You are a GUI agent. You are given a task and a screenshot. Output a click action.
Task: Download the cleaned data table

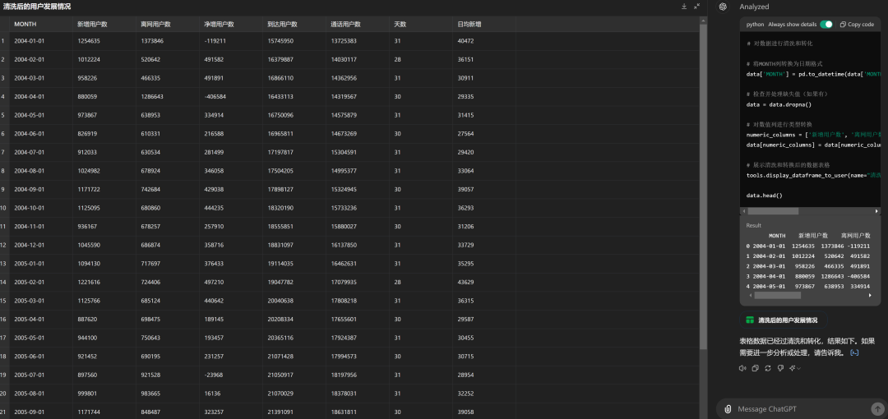684,7
